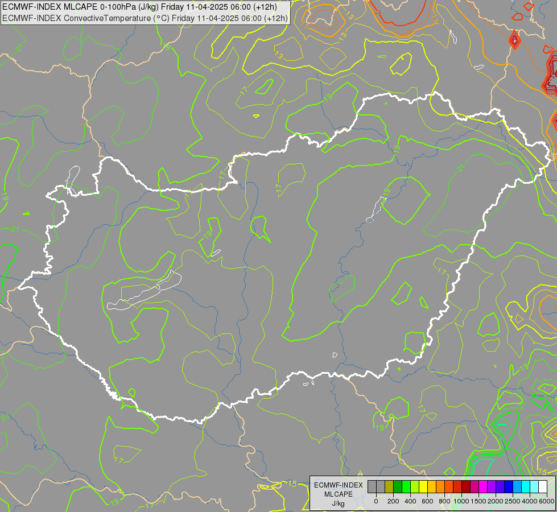Click the magenta swatch right of the 1500 tick
Viewport: 557px width, 512px height.
point(484,487)
